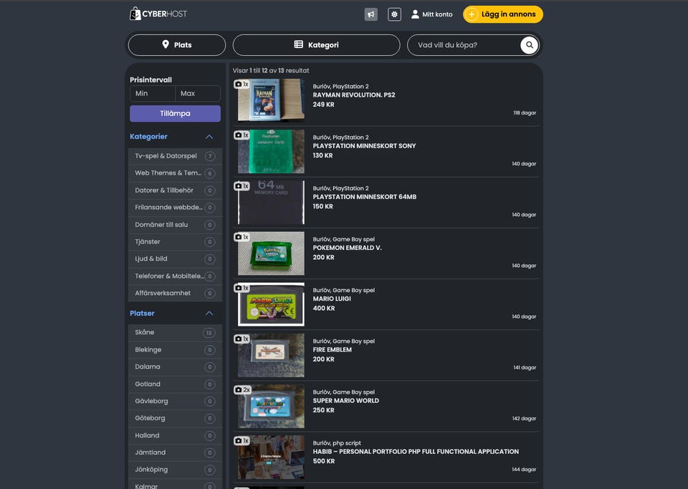Open the POKEMON EMERALD V. listing title
The width and height of the screenshot is (688, 489).
pos(347,248)
